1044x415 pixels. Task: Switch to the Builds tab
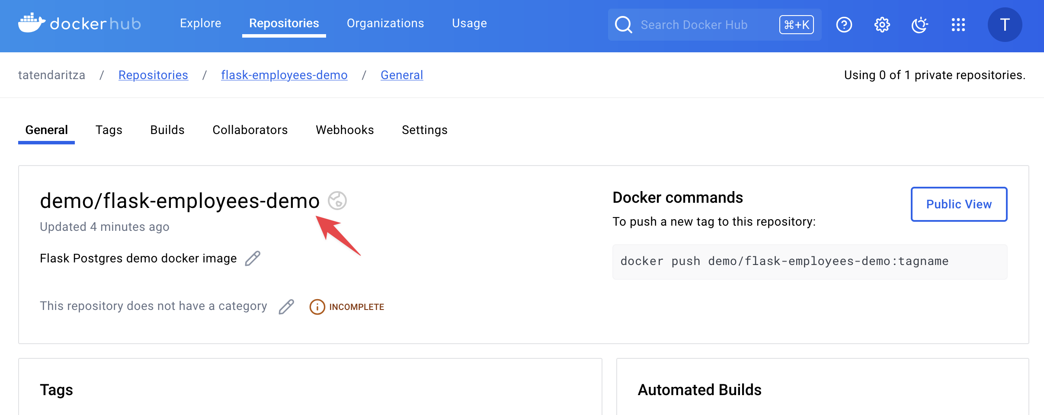point(167,130)
